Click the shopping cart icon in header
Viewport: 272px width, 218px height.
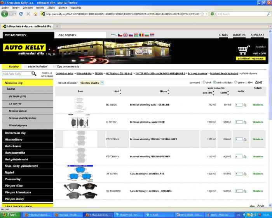(244, 51)
